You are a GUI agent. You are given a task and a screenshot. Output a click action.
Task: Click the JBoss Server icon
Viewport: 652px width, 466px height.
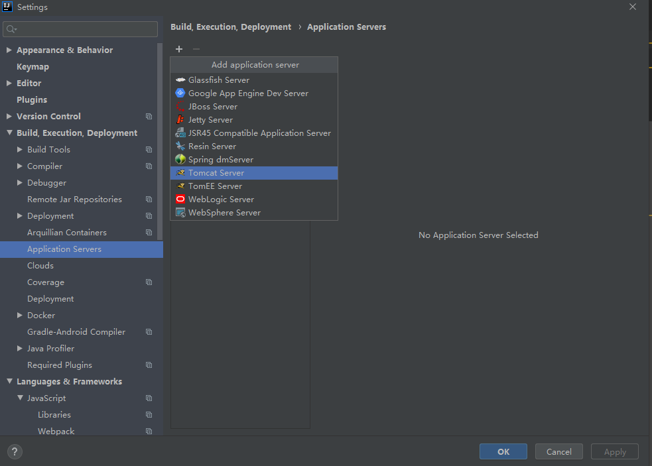coord(180,107)
